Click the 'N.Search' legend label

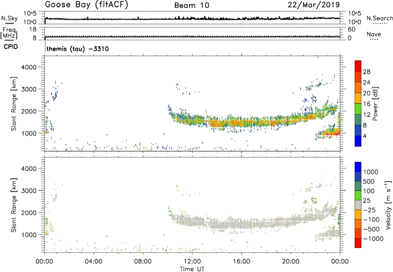click(379, 18)
